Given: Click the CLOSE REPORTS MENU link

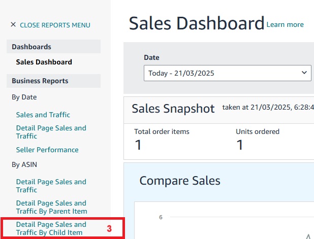Looking at the screenshot, I should pos(55,25).
